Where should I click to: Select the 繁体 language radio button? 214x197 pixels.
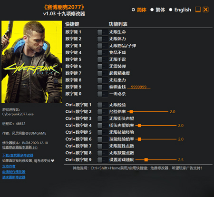[x=152, y=10]
